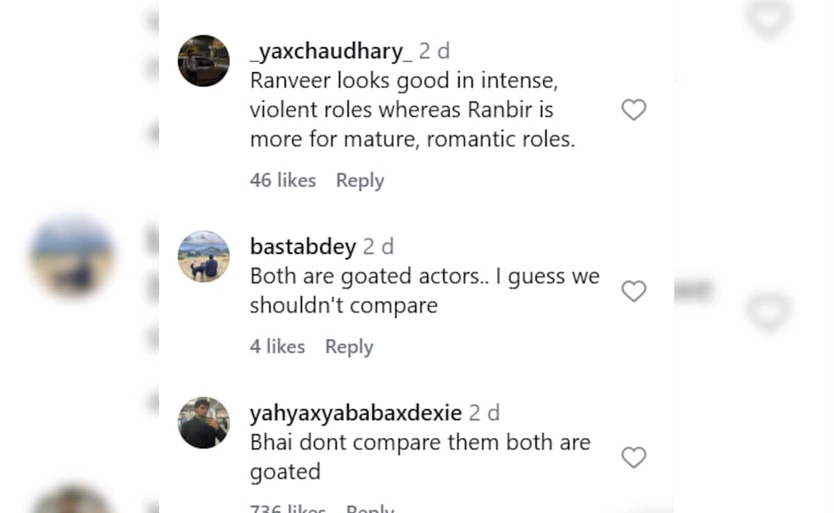Click the blurred avatar at the bottom left
Image resolution: width=834 pixels, height=513 pixels.
72,502
